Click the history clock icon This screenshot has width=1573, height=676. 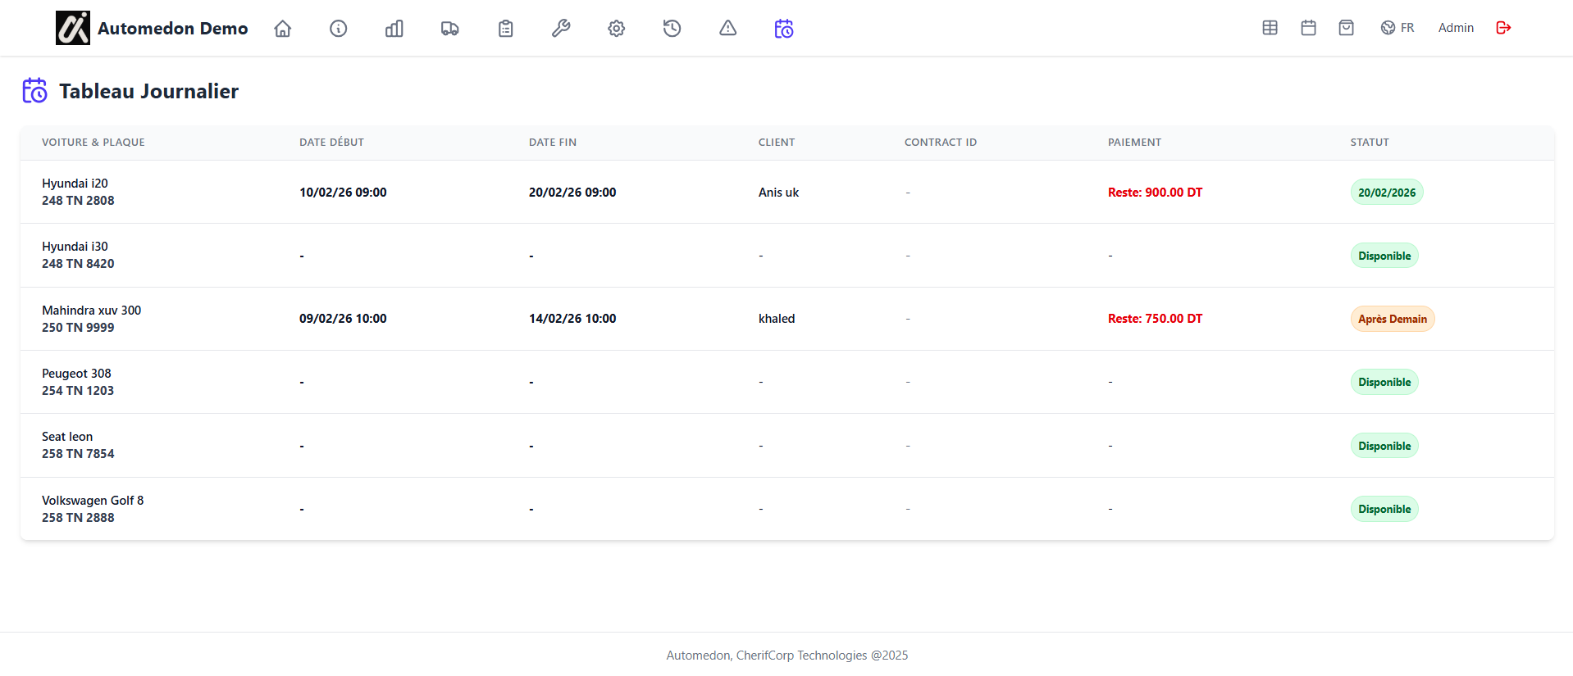[673, 29]
